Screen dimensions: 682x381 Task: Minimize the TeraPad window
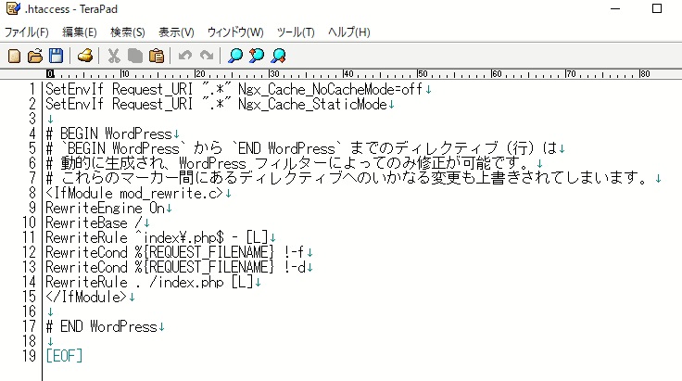[x=615, y=8]
